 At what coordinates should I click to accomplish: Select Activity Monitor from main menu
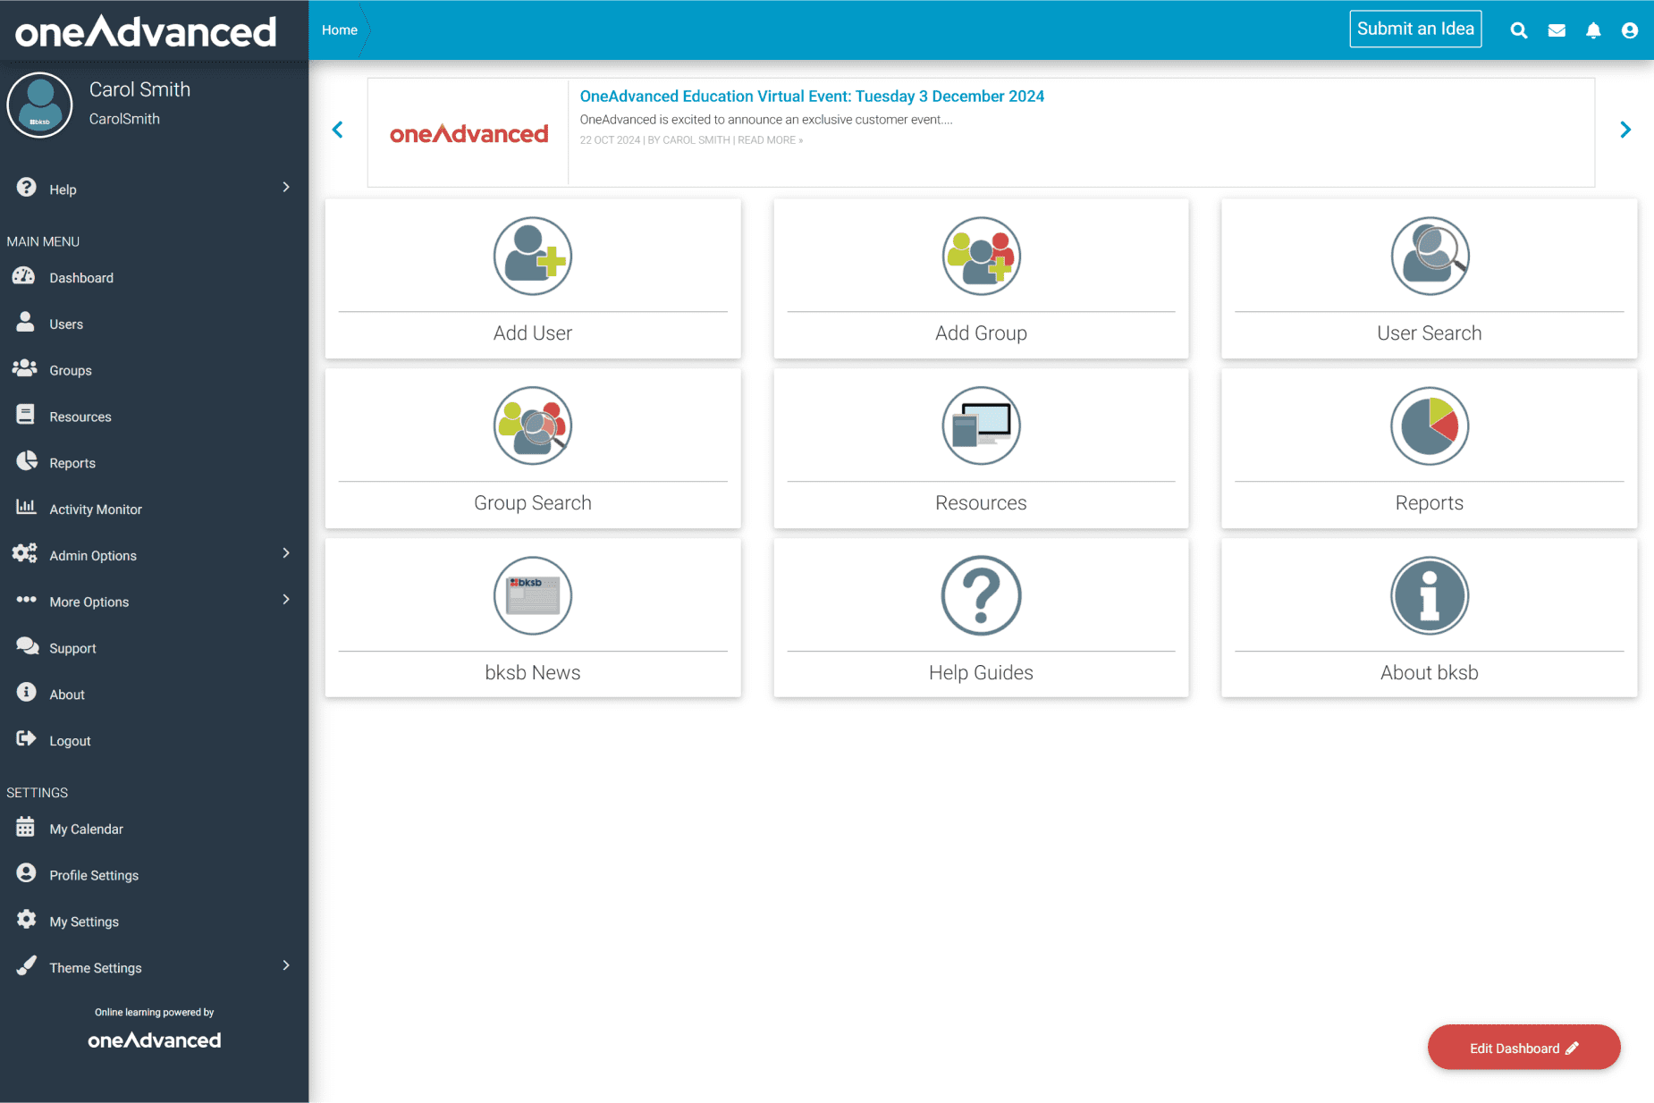96,509
